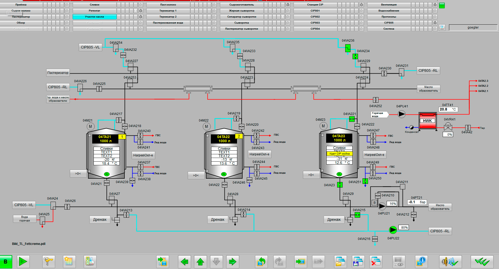Expand the arrow next to Ретентат
Screen dimensions: 499x269
click(x=141, y=11)
